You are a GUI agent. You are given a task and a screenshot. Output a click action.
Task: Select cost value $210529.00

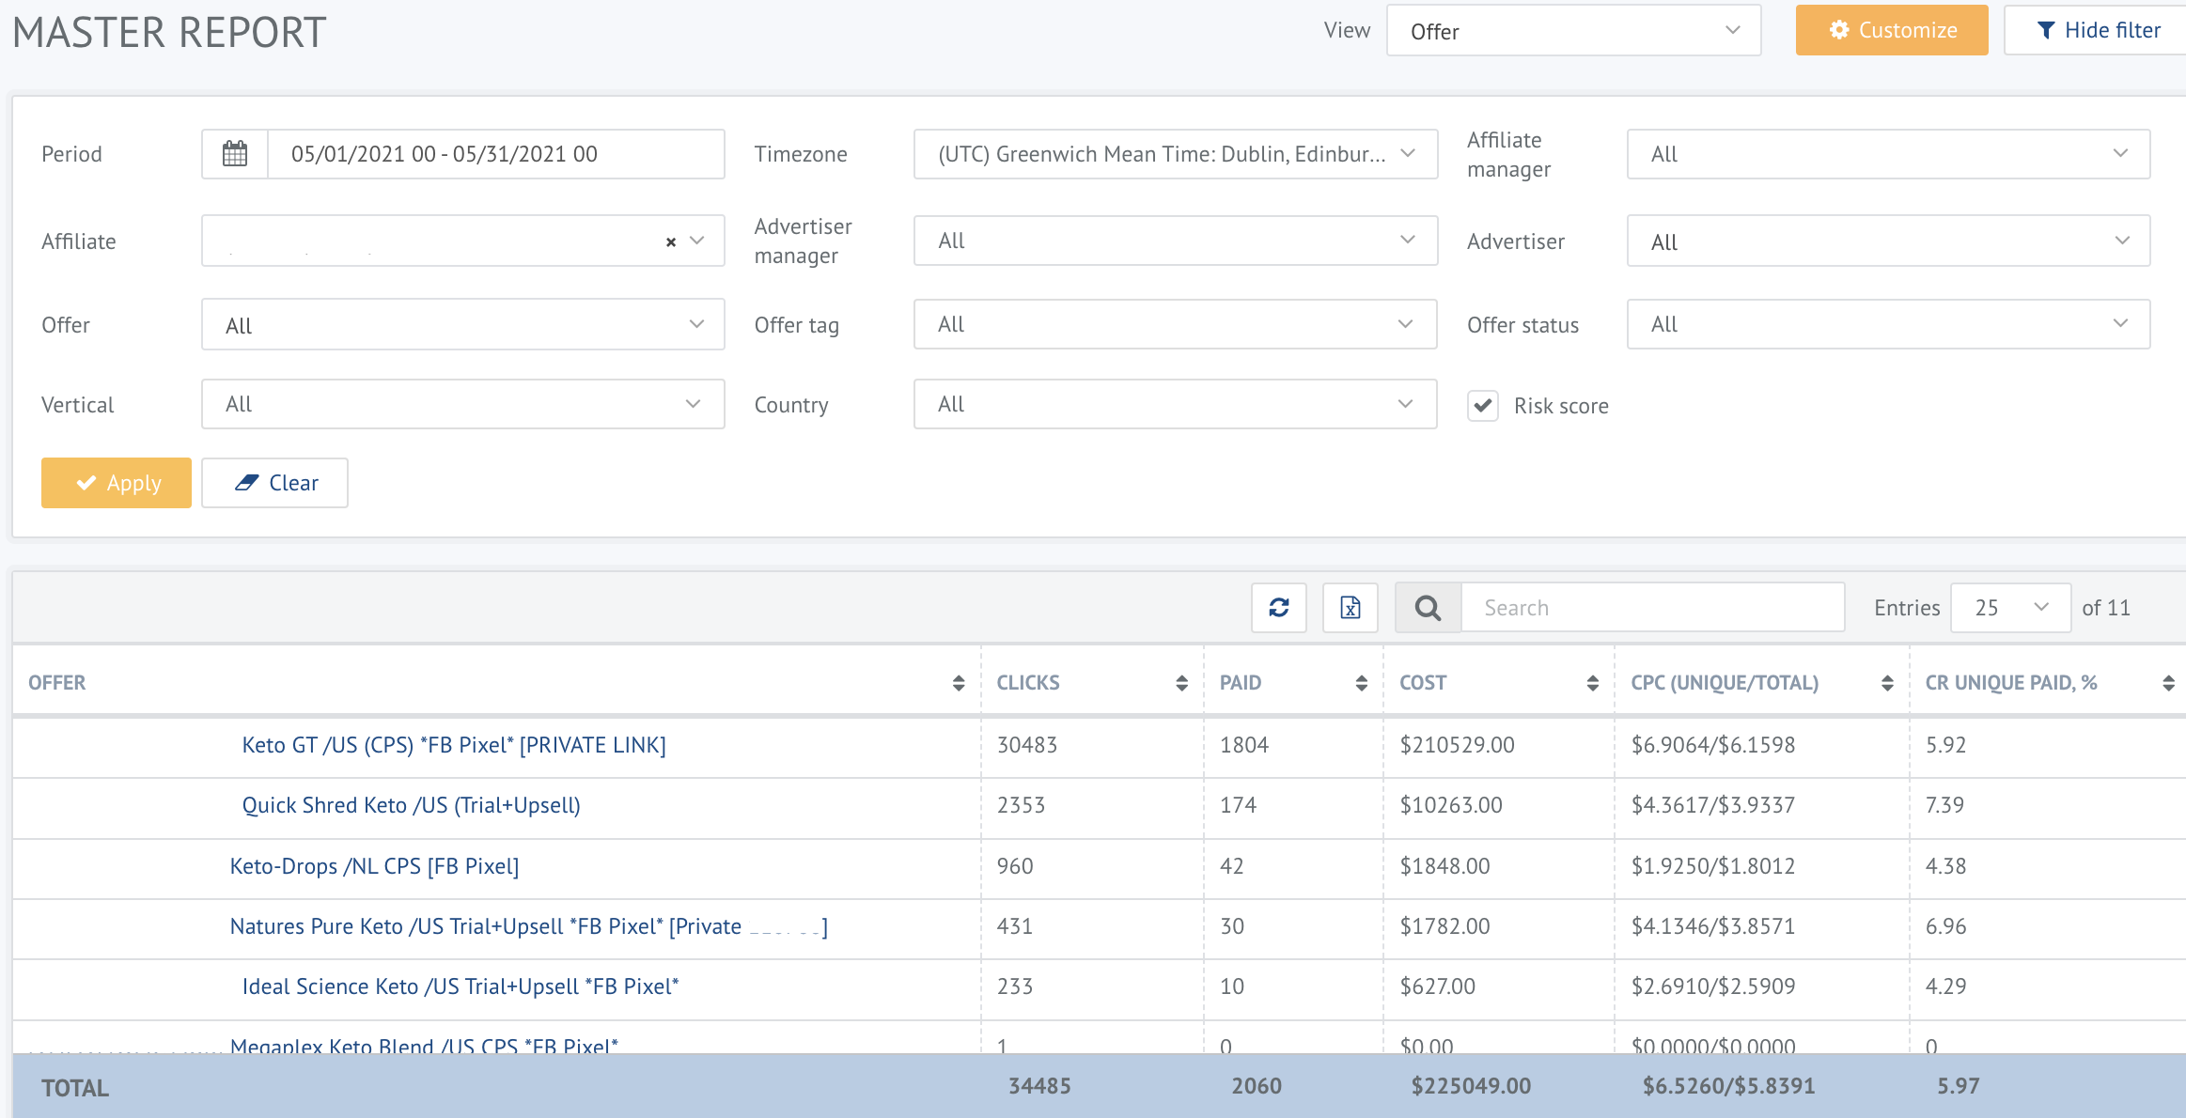[x=1458, y=745]
